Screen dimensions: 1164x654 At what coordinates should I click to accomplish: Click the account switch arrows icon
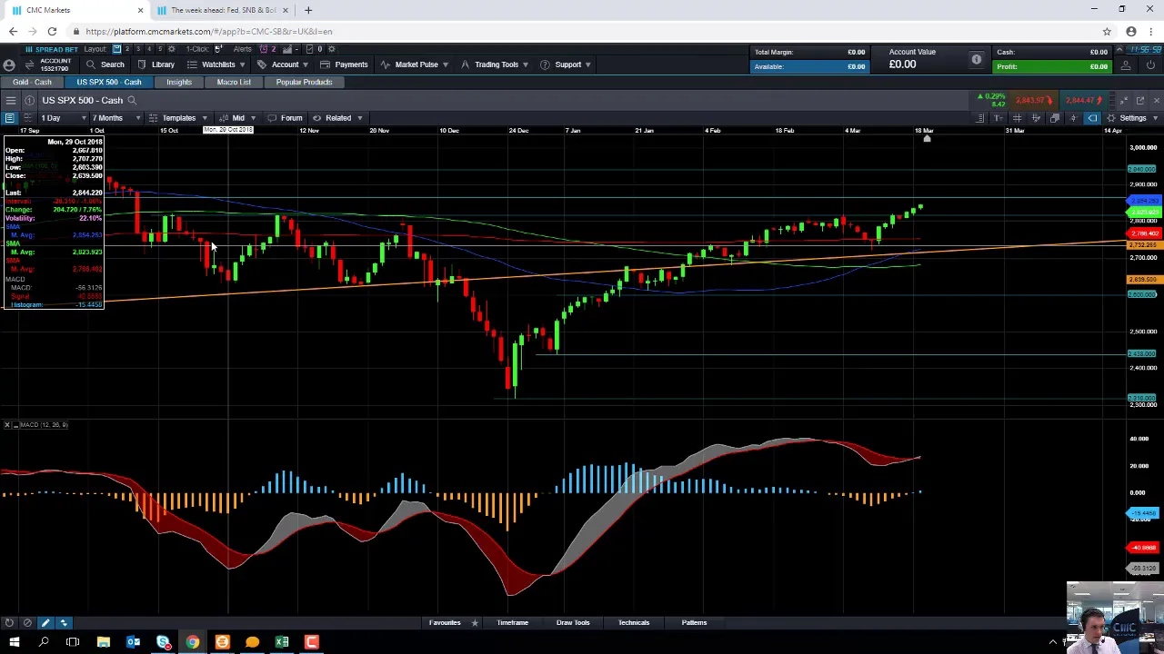tap(29, 64)
